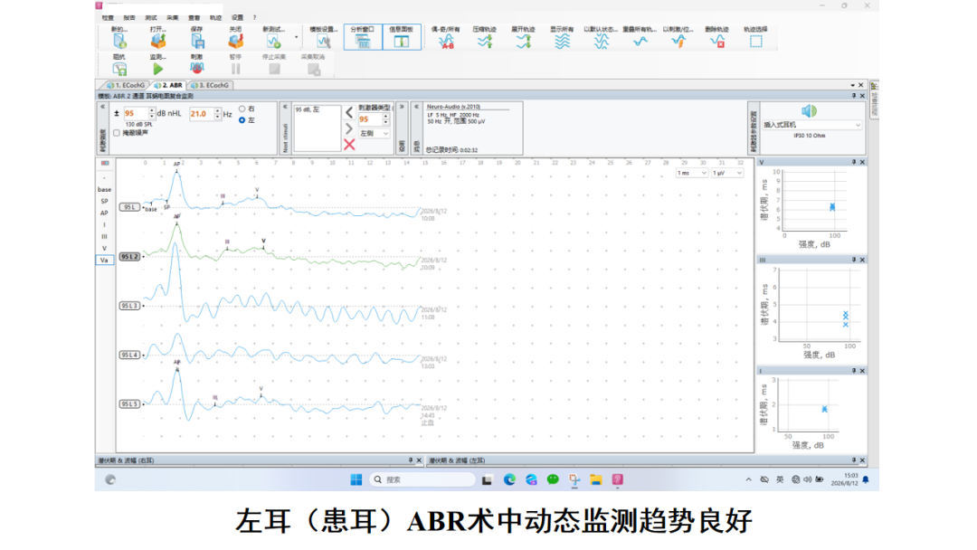Start monitoring with the green play icon
Image resolution: width=977 pixels, height=550 pixels.
click(157, 69)
